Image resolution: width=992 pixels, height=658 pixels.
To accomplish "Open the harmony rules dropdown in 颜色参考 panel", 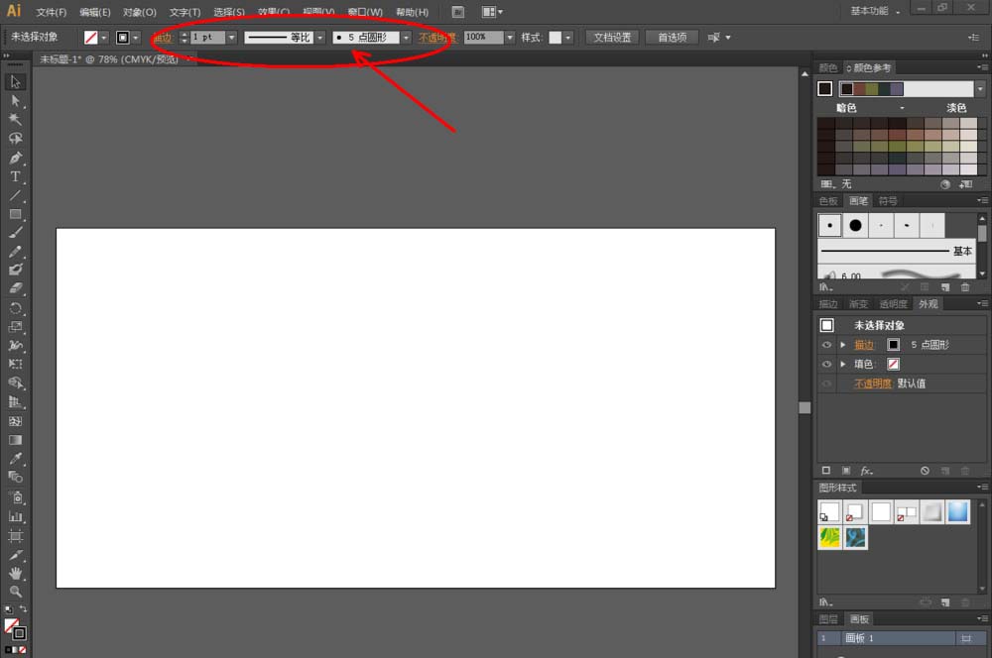I will point(980,89).
